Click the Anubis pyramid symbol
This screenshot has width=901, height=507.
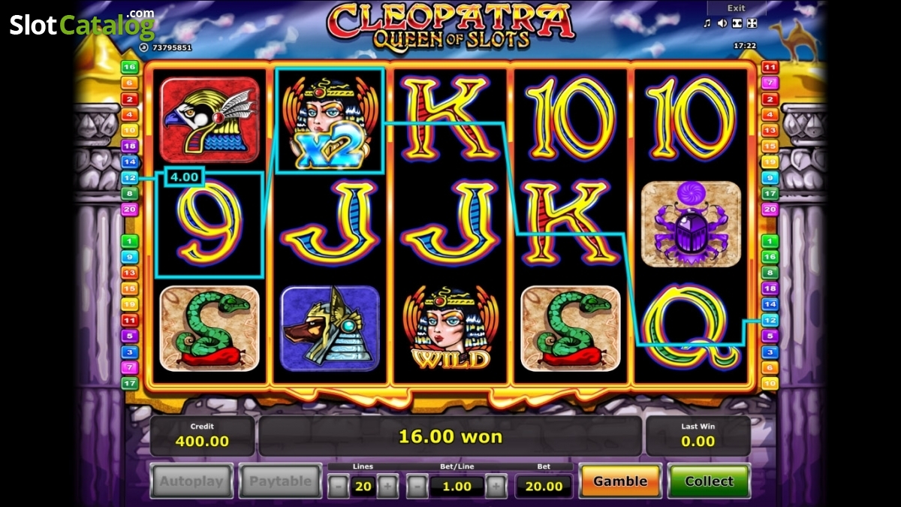pos(330,328)
